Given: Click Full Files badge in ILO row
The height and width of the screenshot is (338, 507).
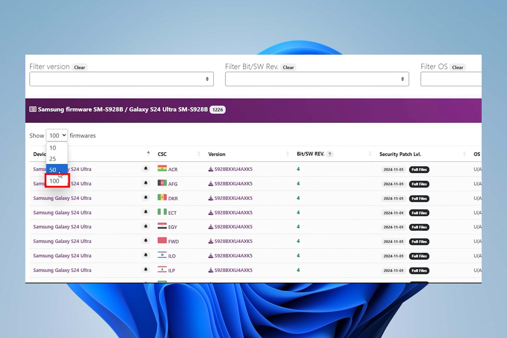Looking at the screenshot, I should [419, 256].
